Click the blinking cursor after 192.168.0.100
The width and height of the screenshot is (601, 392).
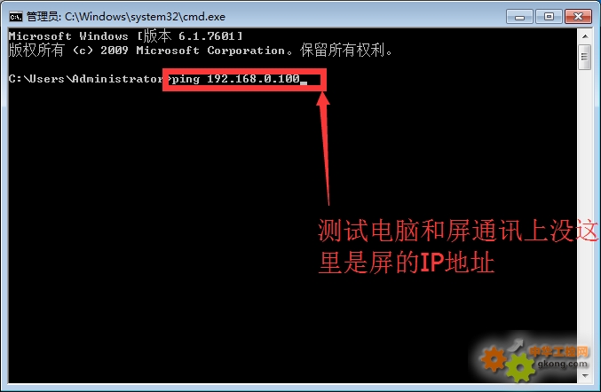click(304, 82)
